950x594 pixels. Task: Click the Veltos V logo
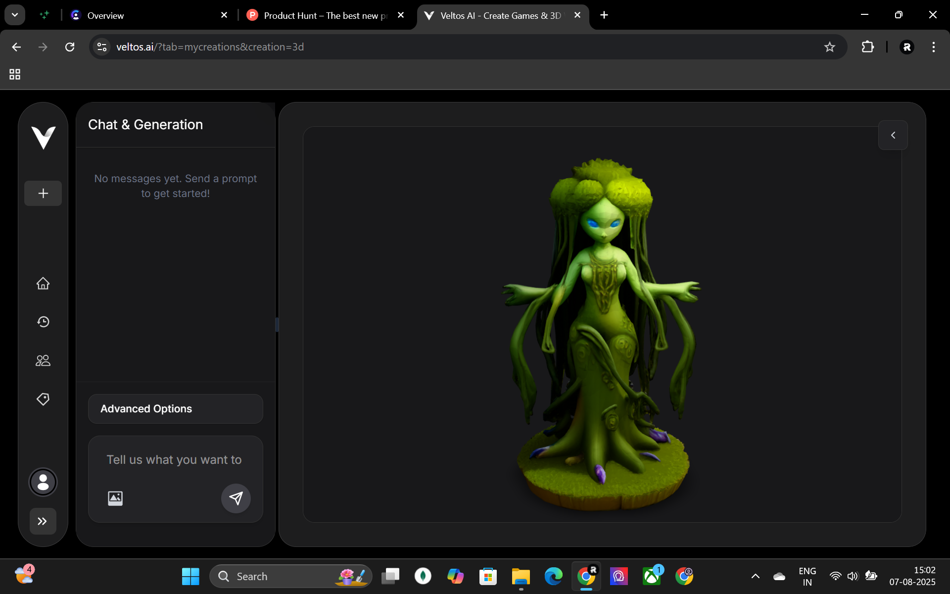click(x=43, y=137)
